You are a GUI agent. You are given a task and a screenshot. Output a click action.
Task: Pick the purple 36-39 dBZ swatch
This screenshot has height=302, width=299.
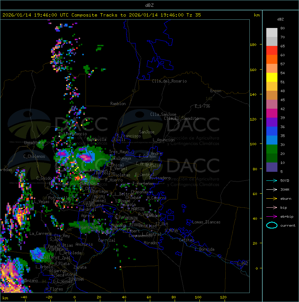click(x=272, y=122)
